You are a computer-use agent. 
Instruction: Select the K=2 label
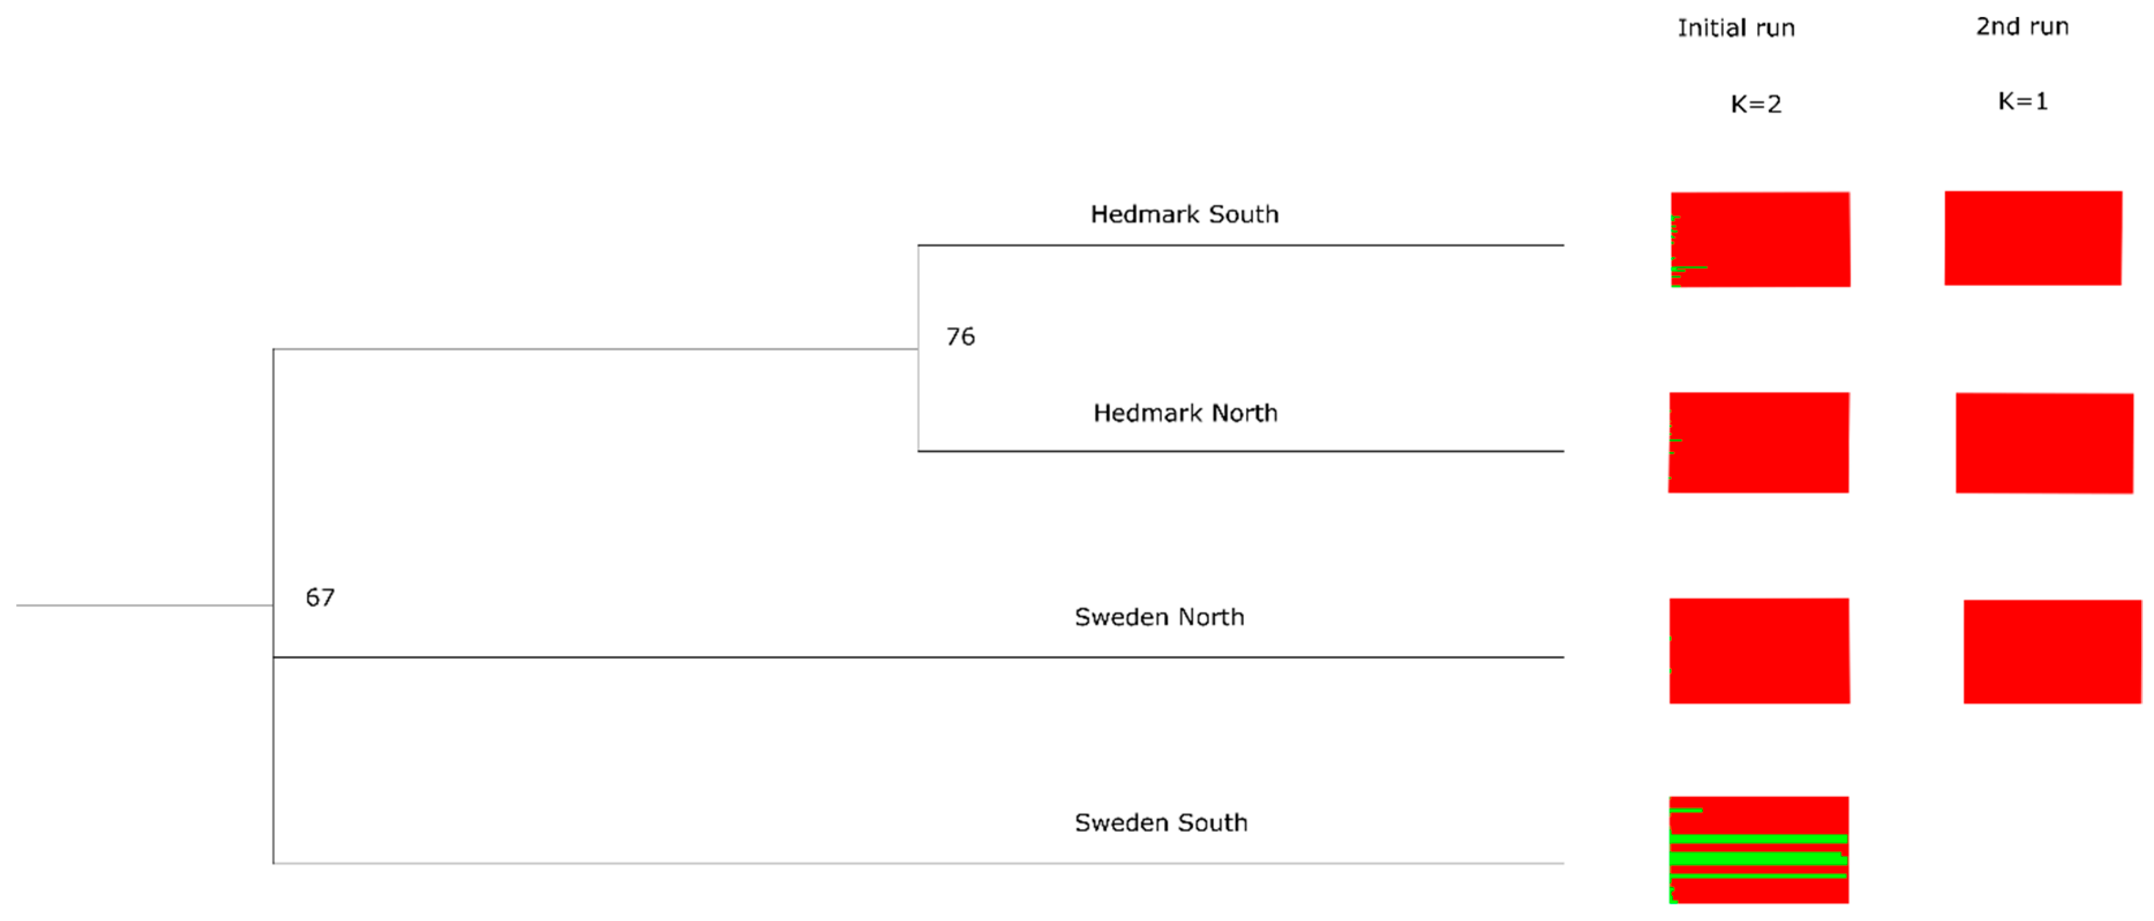click(1755, 104)
